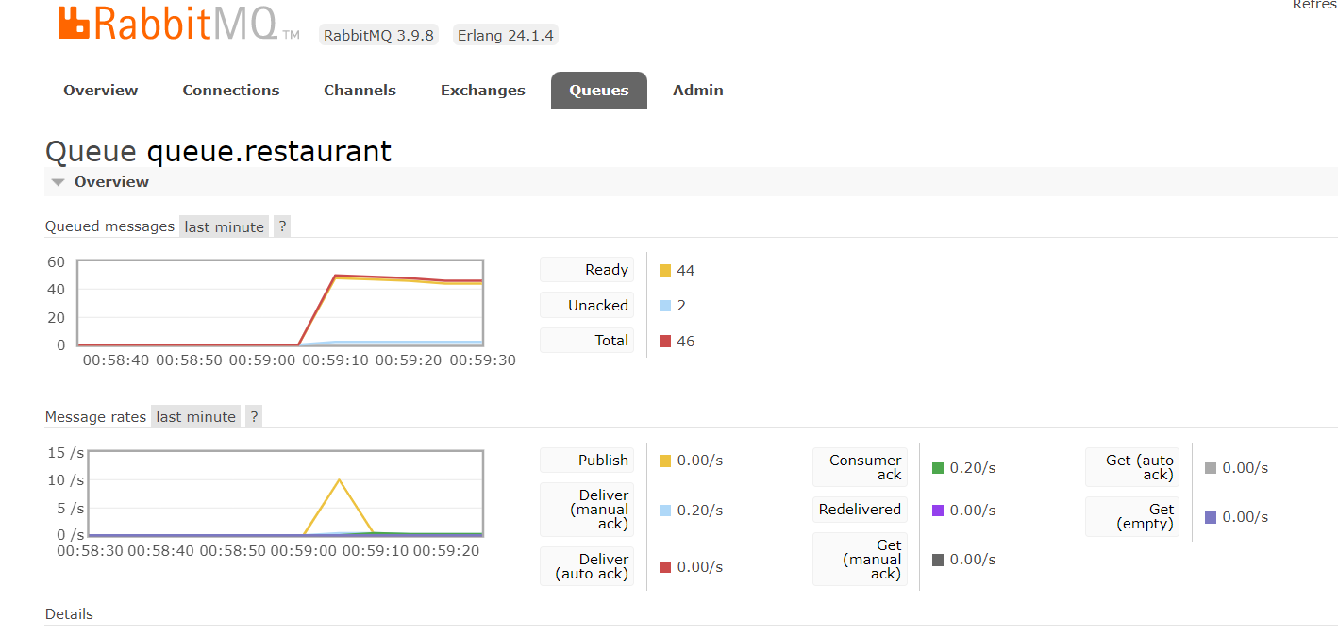Click gray Get (auto ack) swatch
Image resolution: width=1338 pixels, height=637 pixels.
(x=1211, y=468)
